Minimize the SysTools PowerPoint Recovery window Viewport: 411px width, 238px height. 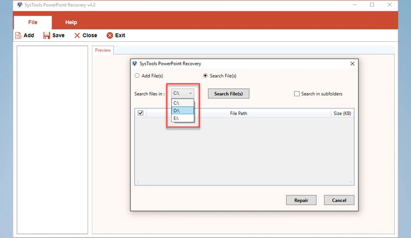pos(354,5)
